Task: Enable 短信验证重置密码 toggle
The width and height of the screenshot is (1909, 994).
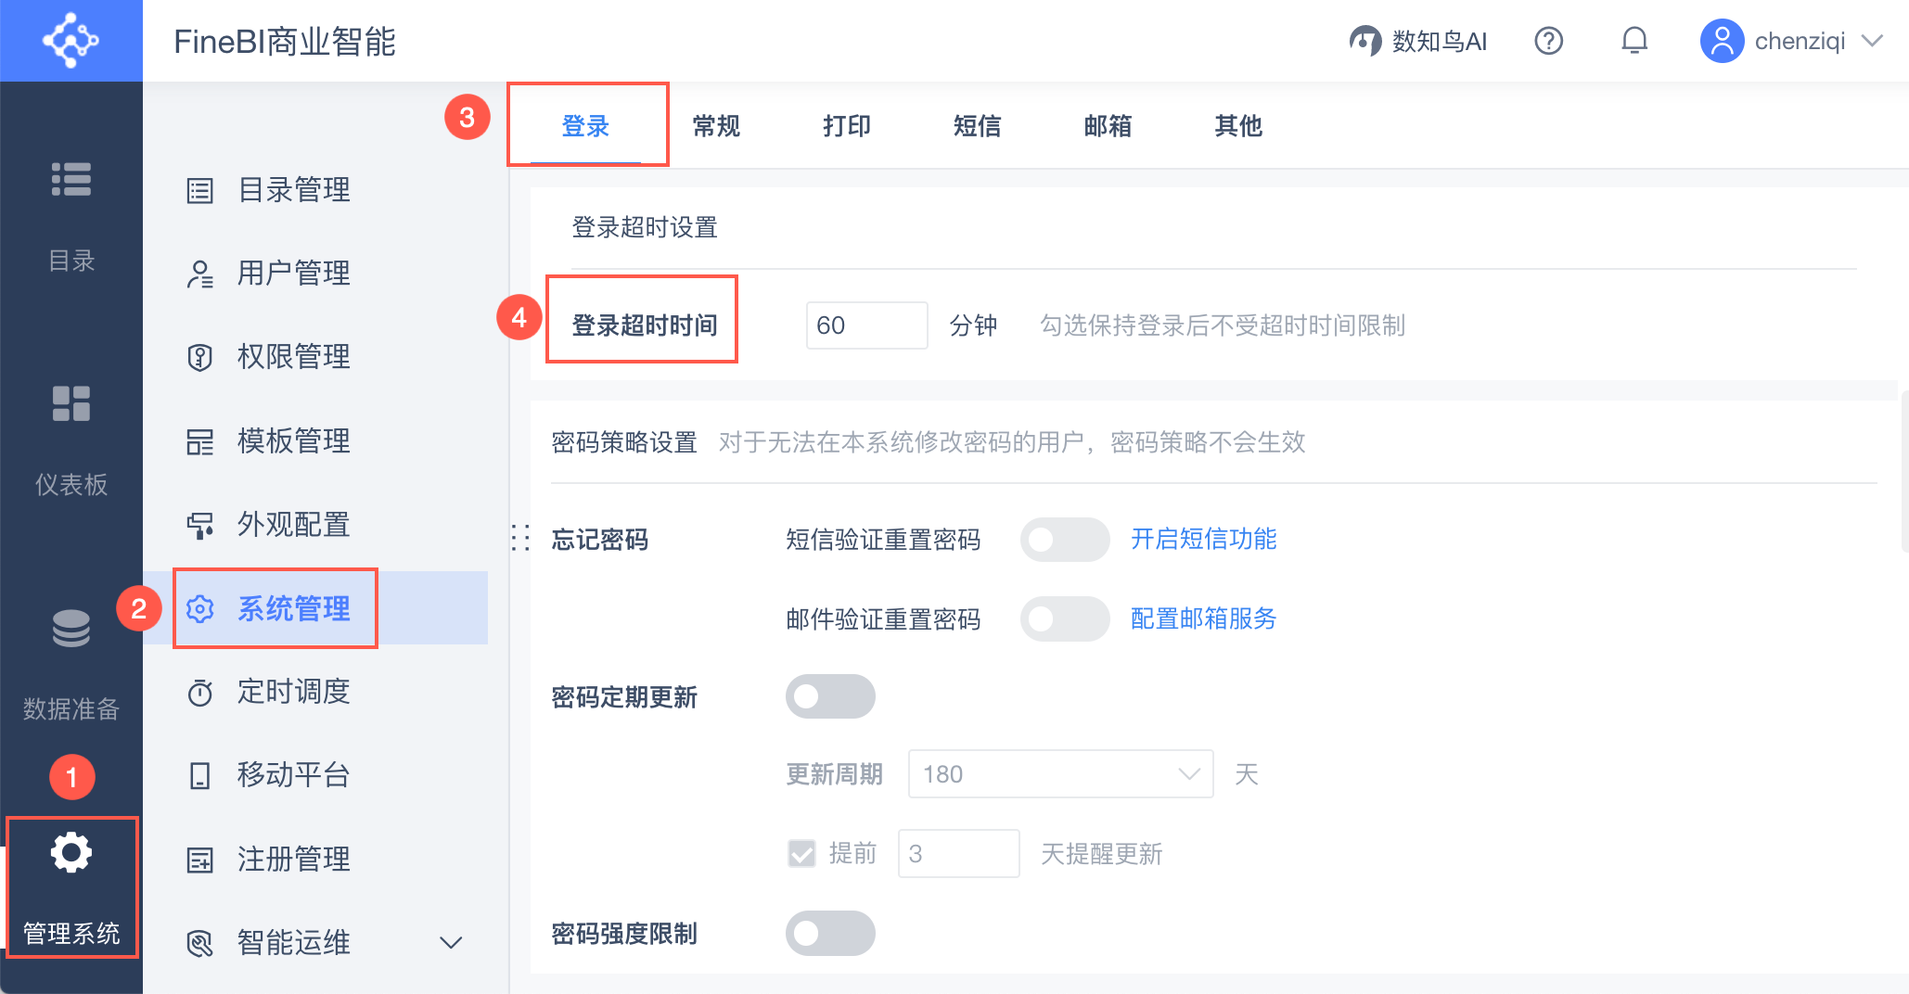Action: click(x=1064, y=540)
